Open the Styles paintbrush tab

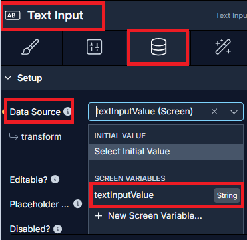point(31,47)
